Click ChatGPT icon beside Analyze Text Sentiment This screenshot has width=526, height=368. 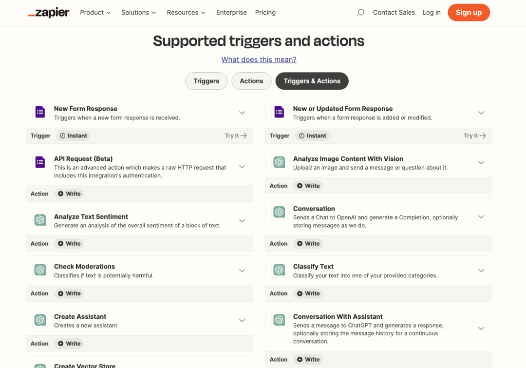pos(40,220)
